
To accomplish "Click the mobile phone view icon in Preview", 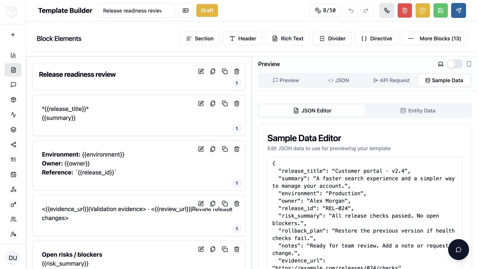I will [x=469, y=64].
